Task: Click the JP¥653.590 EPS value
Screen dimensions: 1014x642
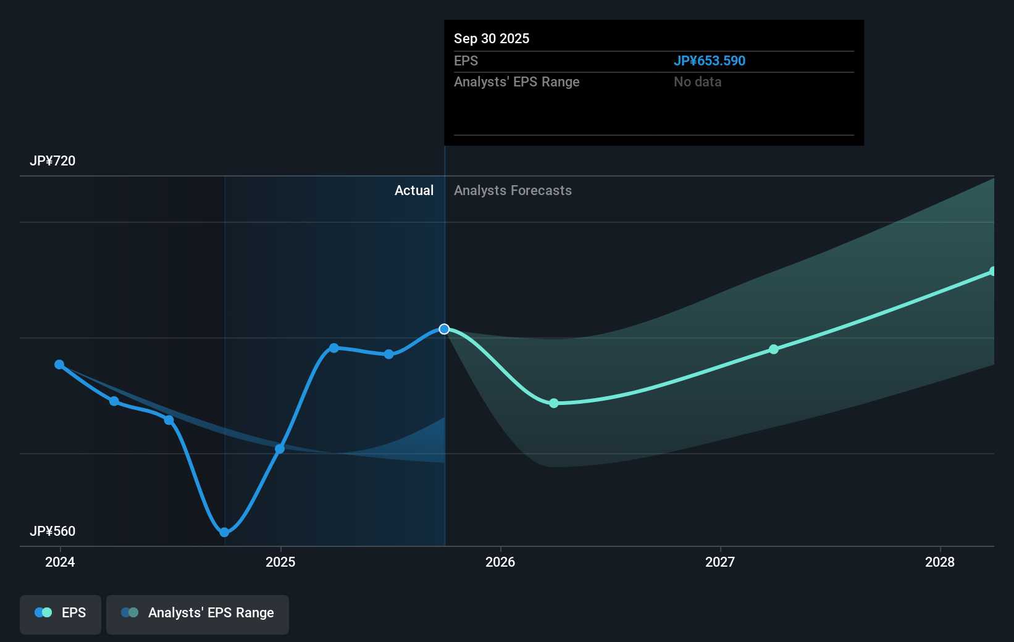Action: pos(710,60)
